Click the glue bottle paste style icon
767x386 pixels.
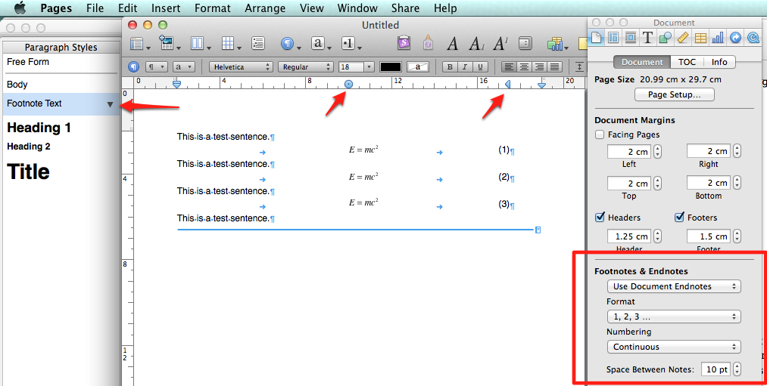428,42
